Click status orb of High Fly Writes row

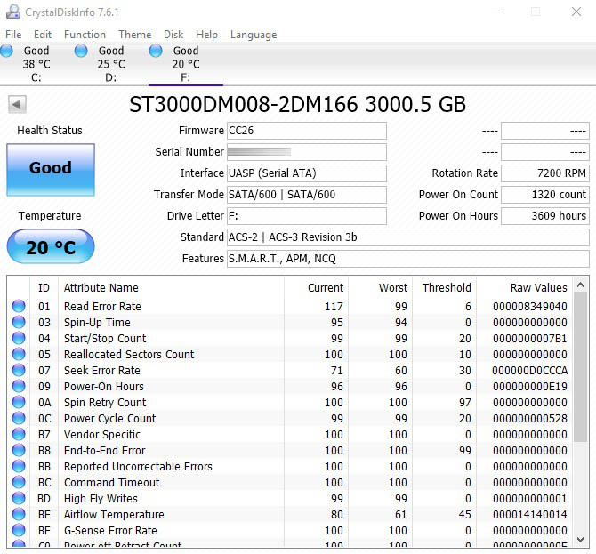(19, 498)
